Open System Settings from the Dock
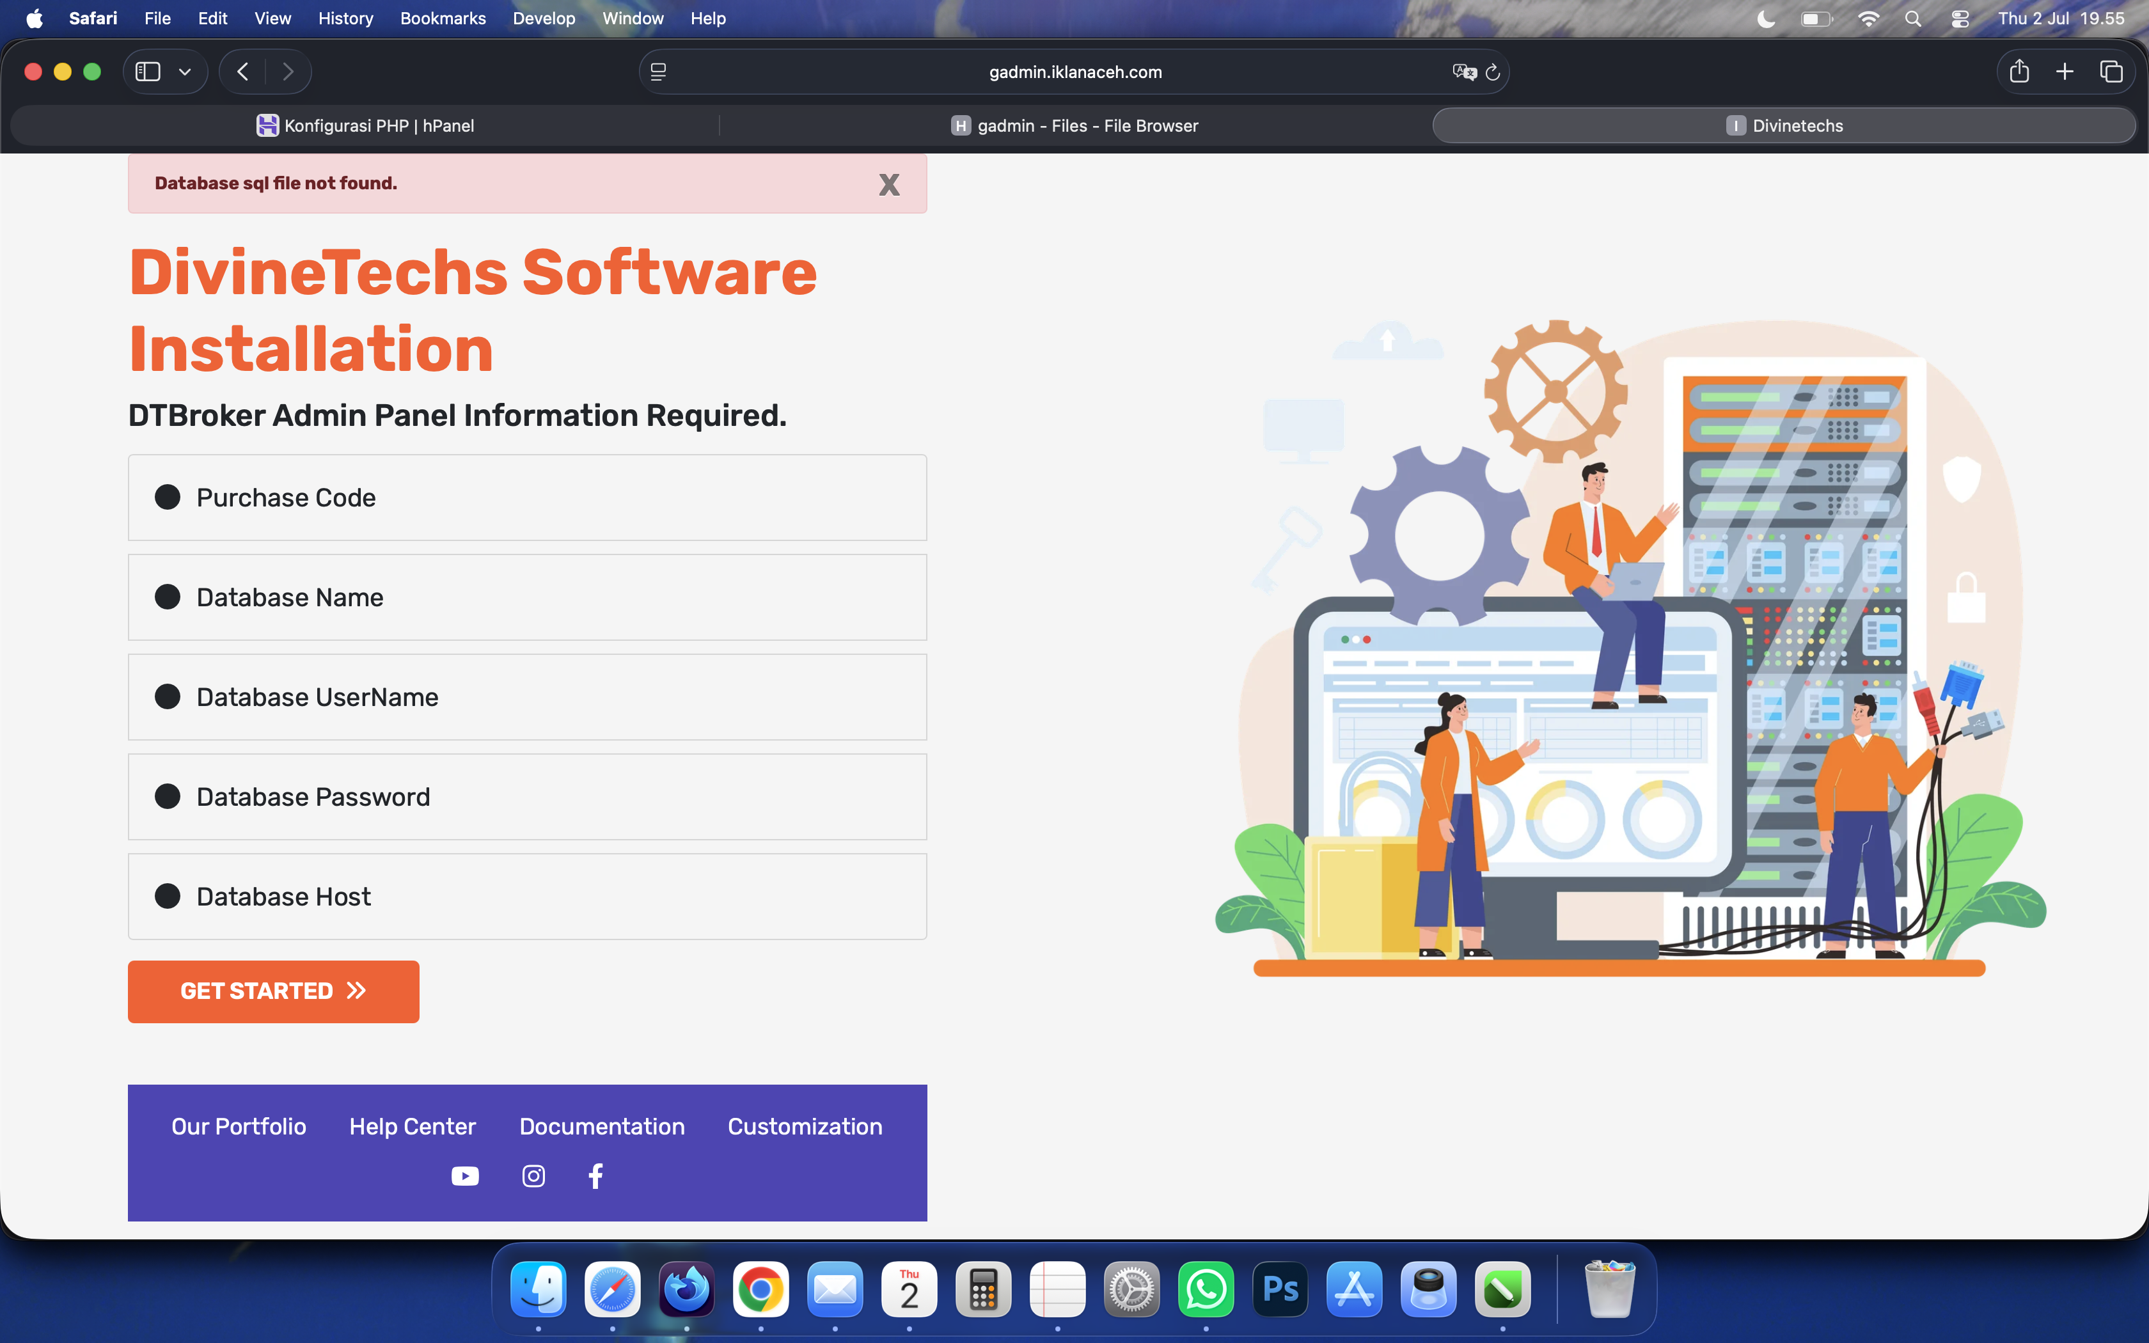This screenshot has width=2149, height=1343. click(1132, 1289)
